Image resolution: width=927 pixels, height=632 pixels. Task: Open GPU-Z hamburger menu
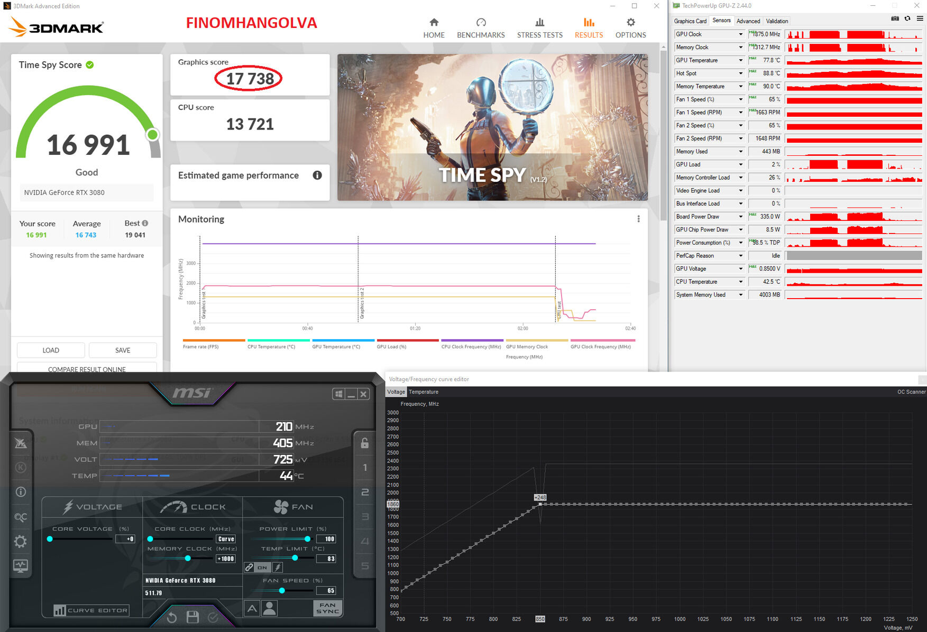(x=920, y=18)
